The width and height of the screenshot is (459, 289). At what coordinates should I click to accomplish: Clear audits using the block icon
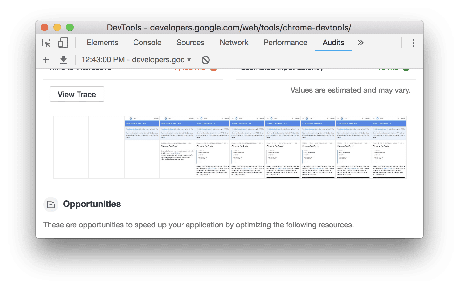[x=206, y=60]
